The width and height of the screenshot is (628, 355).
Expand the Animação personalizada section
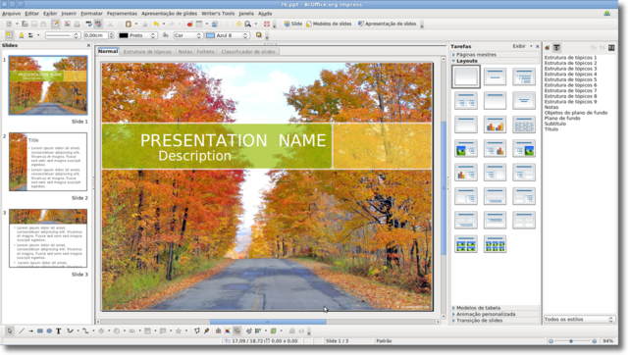[x=486, y=314]
